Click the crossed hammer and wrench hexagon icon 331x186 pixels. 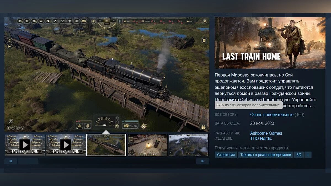coord(62,21)
